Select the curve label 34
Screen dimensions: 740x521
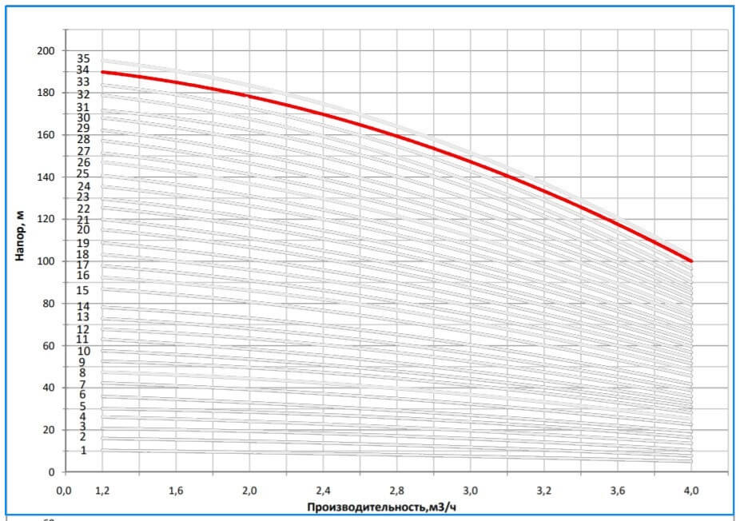pos(83,70)
